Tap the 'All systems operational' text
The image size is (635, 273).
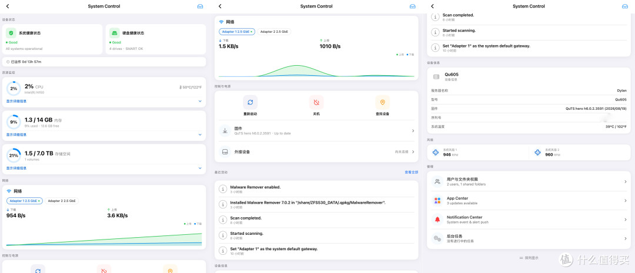tap(24, 49)
